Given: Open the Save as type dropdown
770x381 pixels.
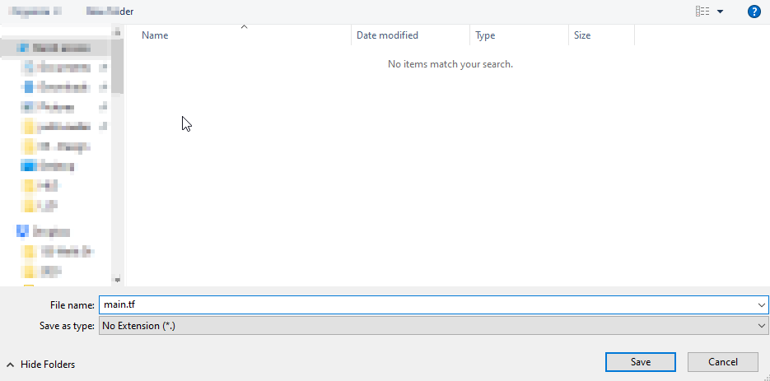Looking at the screenshot, I should coord(433,326).
